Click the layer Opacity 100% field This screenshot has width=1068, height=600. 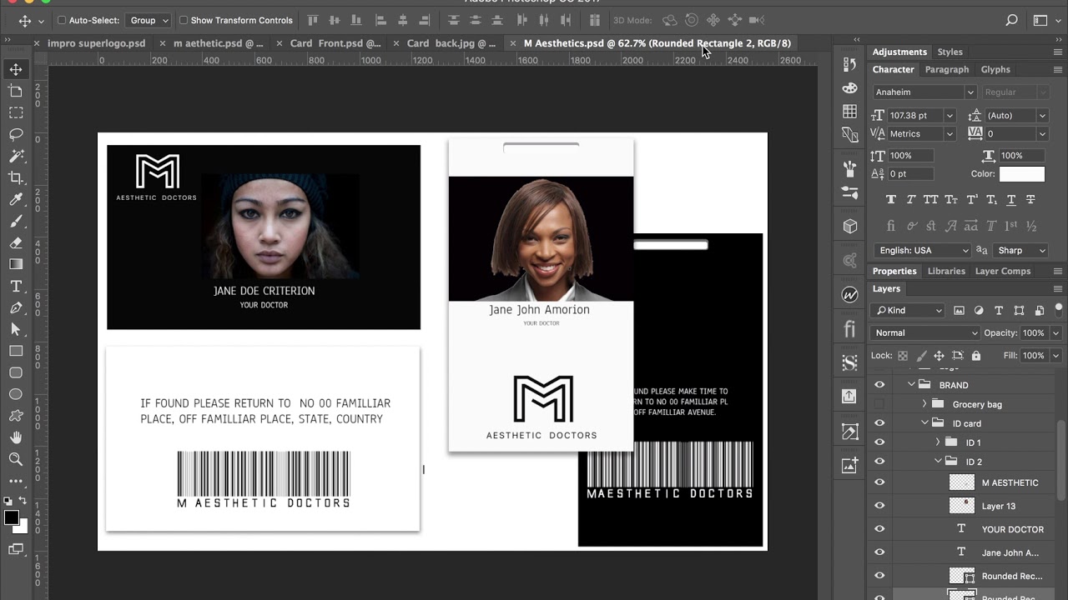[1033, 332]
